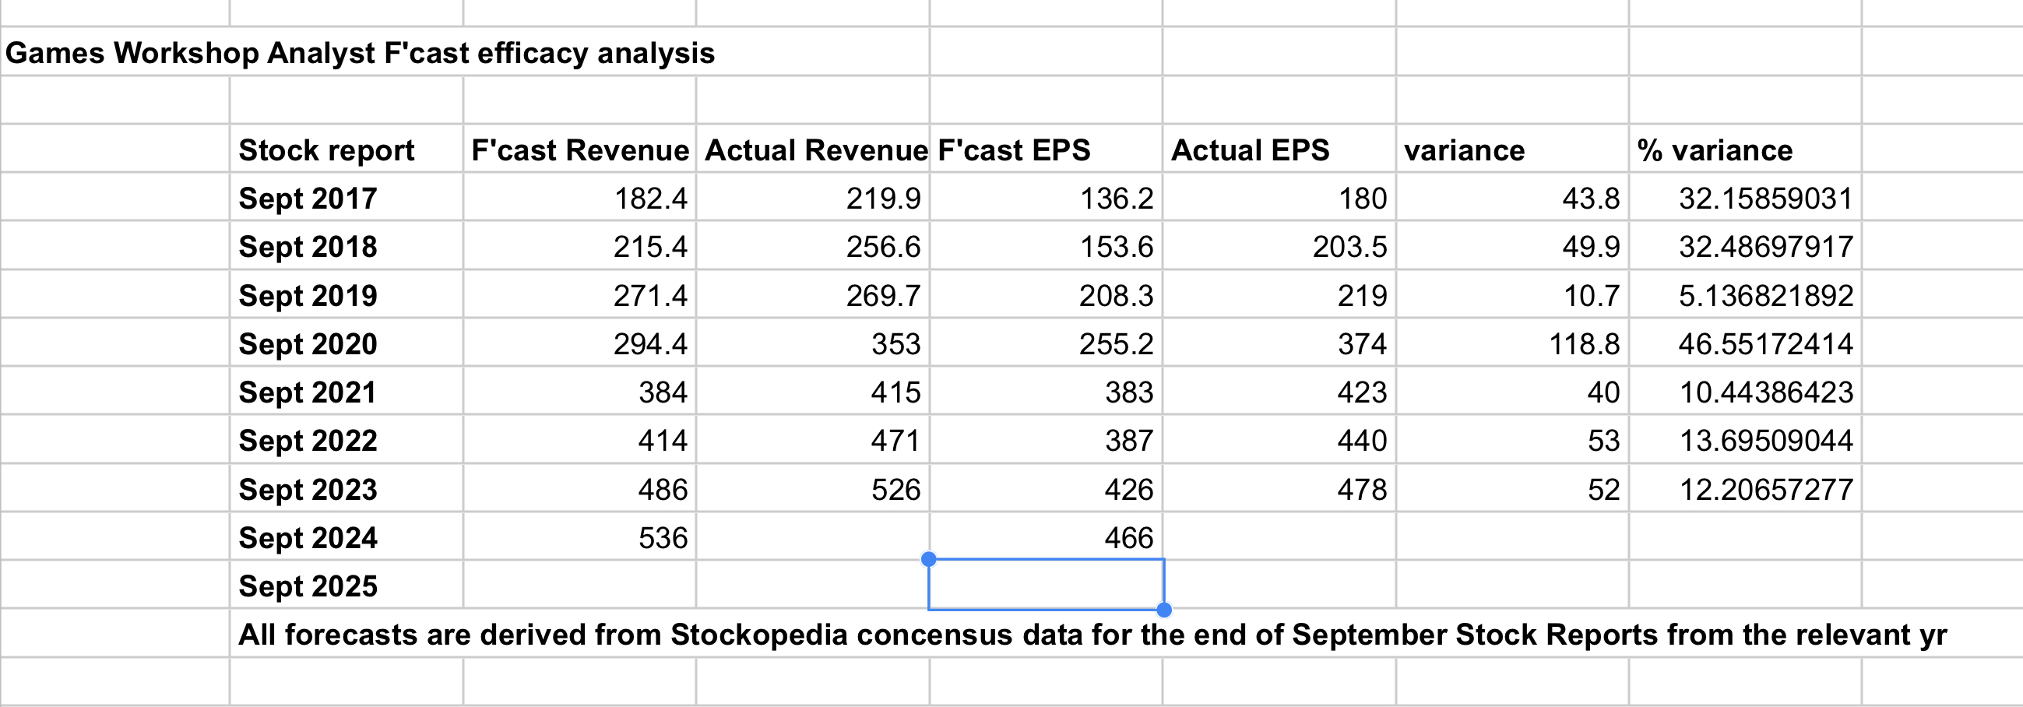
Task: Select the 'Games Workshop Analyst F'cast efficacy analysis' title cell
Action: (x=463, y=52)
